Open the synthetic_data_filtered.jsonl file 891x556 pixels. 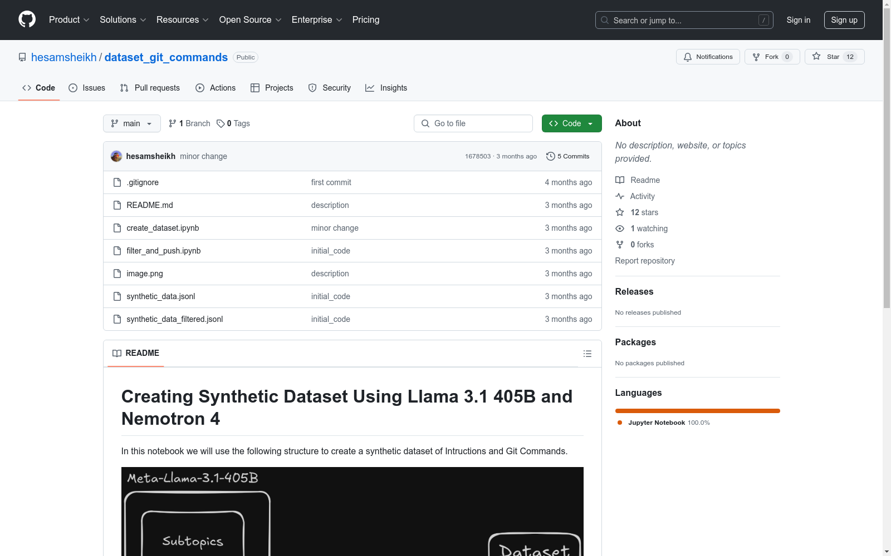(175, 319)
